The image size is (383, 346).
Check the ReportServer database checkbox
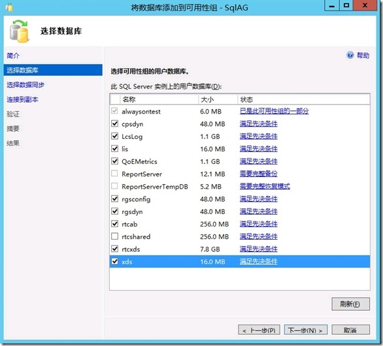tap(114, 174)
